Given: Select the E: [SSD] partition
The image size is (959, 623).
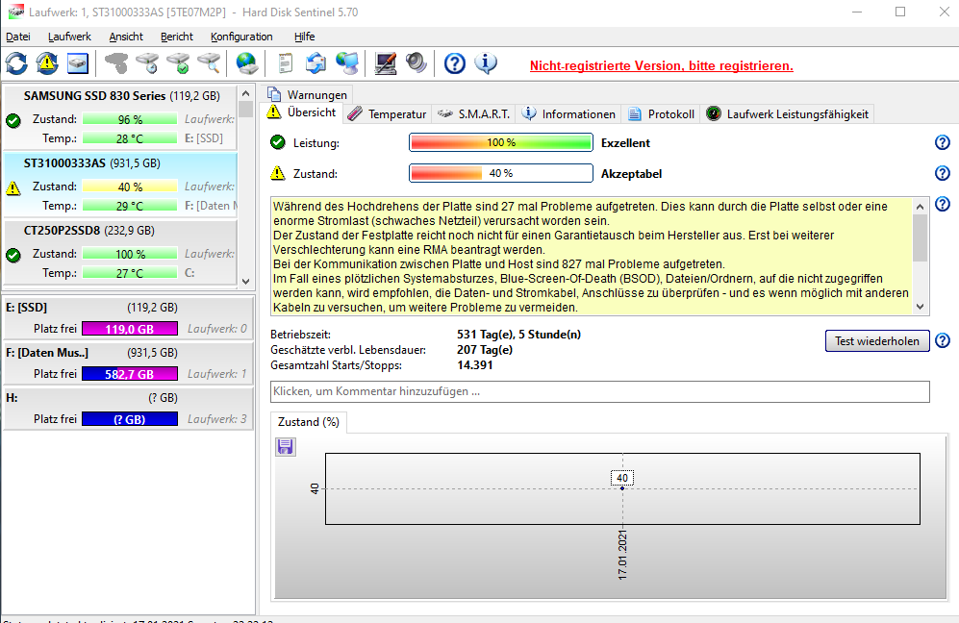Looking at the screenshot, I should coord(129,318).
